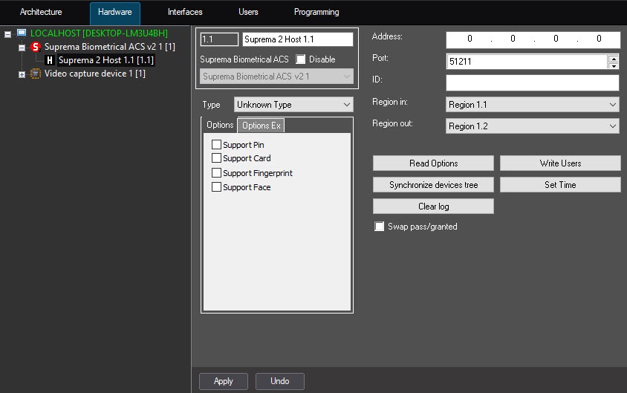Check the Swap pass/granted option

point(380,227)
